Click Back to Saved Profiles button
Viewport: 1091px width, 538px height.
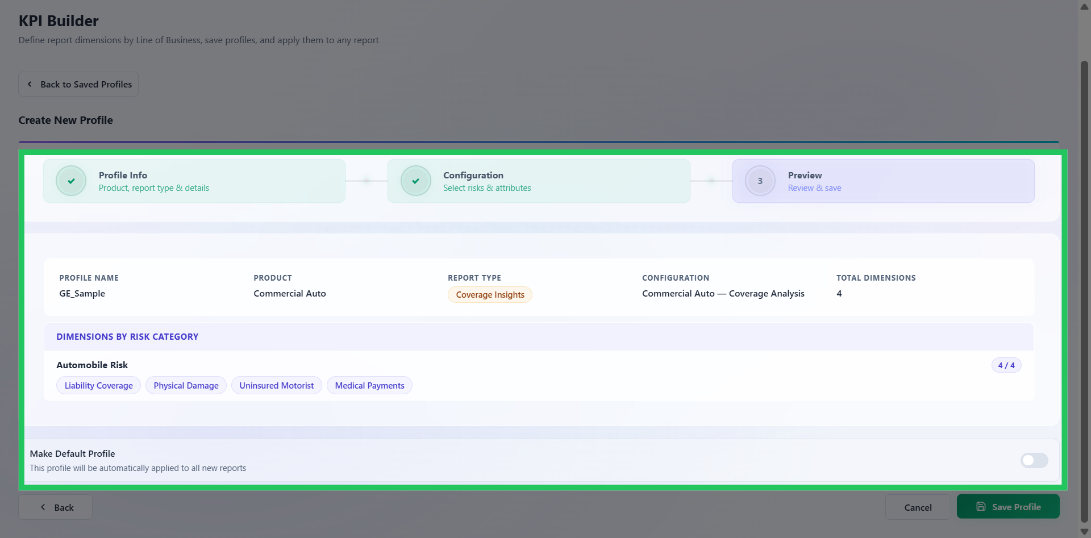pos(78,84)
